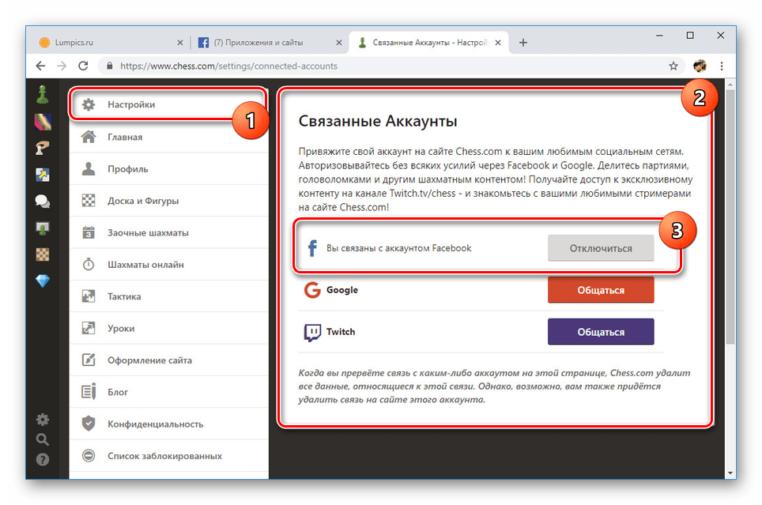Screen dimensions: 762x505
Task: Click Отключиться button for Facebook
Action: tap(601, 248)
